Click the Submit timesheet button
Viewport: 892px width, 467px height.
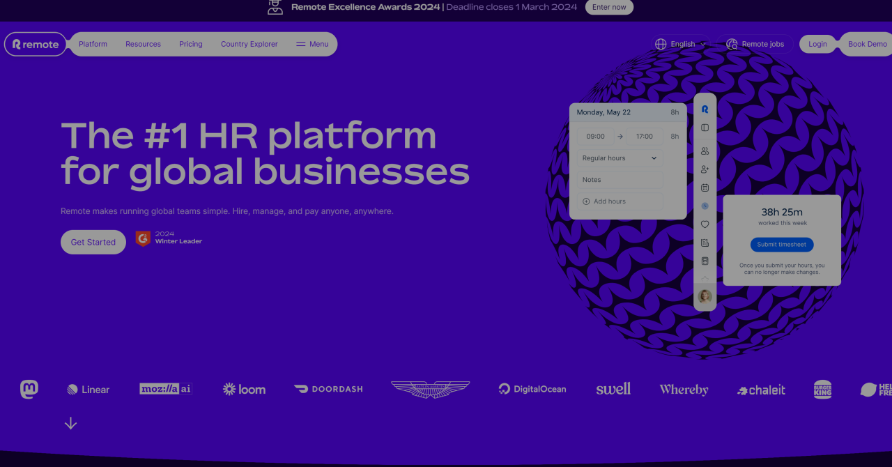pos(782,245)
